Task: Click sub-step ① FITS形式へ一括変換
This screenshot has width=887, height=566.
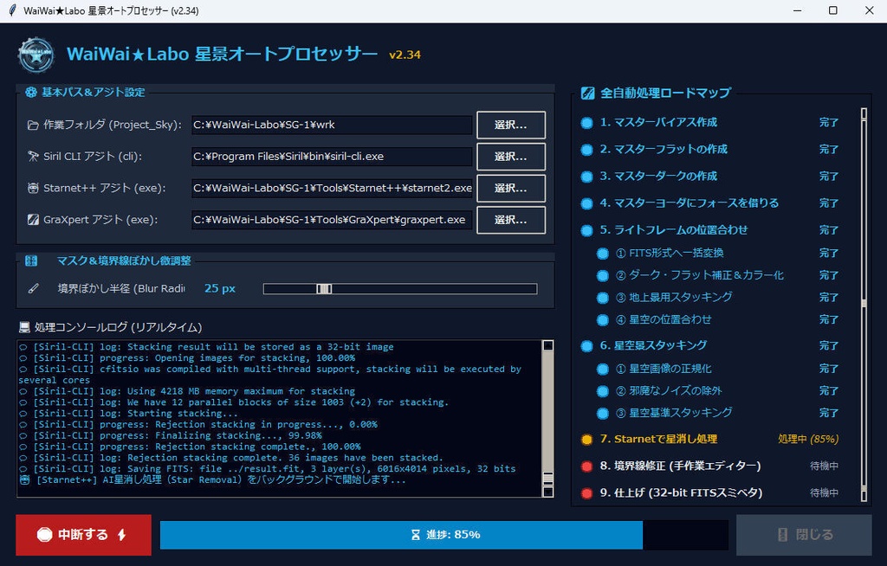Action: (670, 254)
